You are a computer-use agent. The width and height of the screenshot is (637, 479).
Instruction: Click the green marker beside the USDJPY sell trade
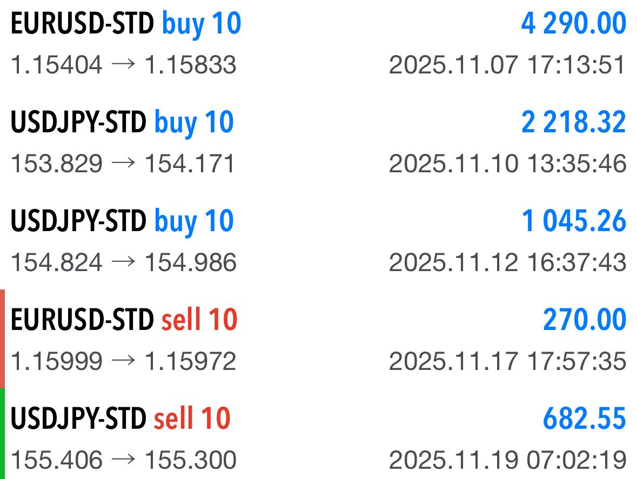[3, 434]
